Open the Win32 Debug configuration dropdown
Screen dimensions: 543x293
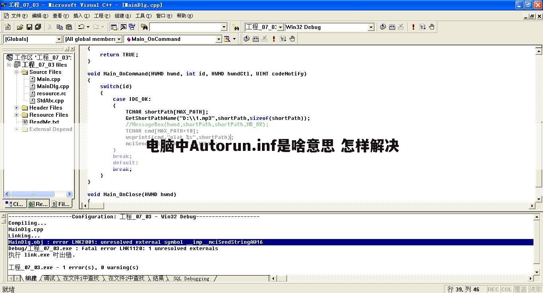click(x=371, y=27)
